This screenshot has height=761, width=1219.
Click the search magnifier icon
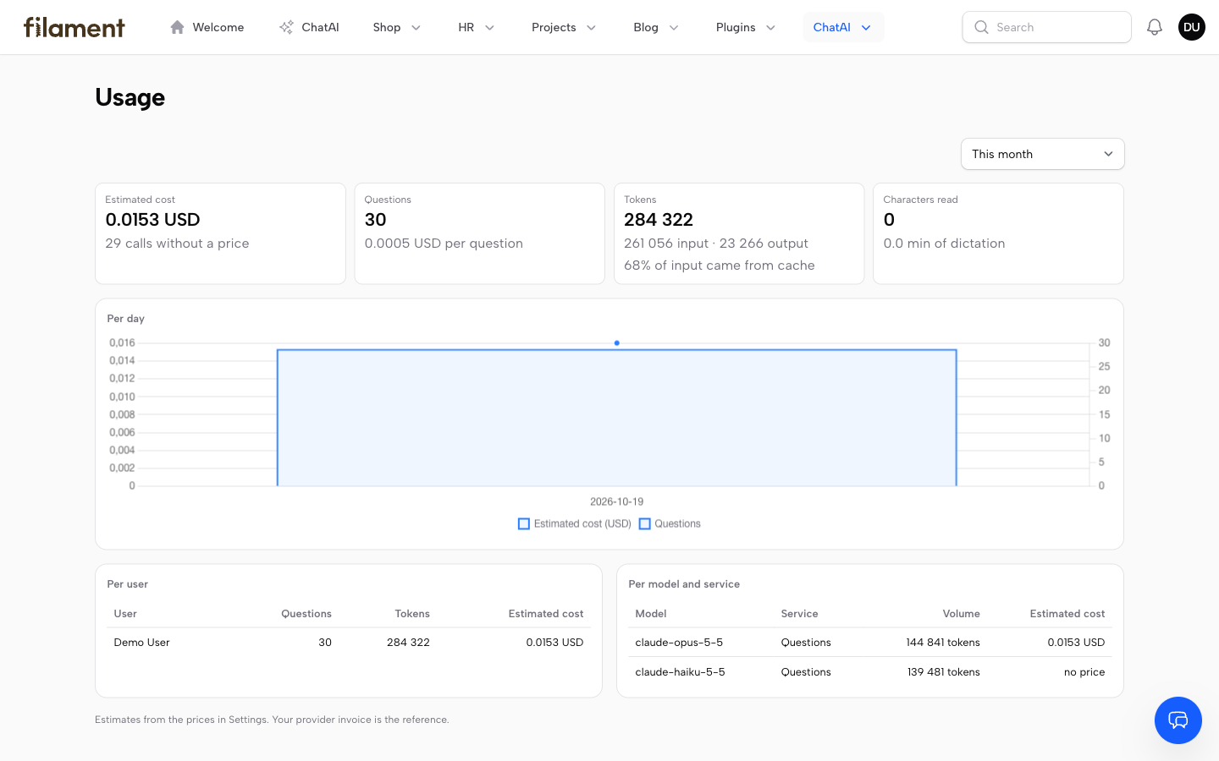coord(981,27)
